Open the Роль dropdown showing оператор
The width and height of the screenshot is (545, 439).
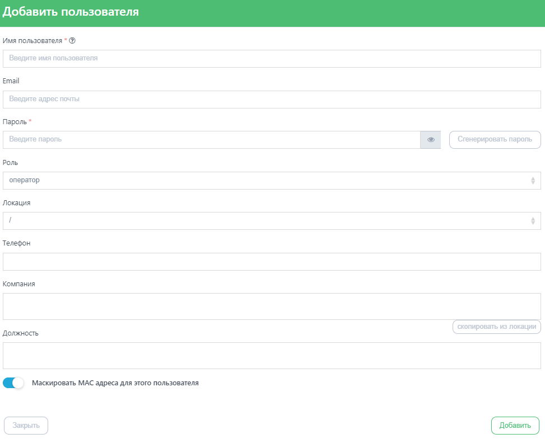[x=272, y=181]
